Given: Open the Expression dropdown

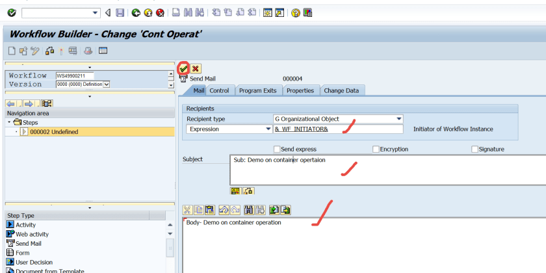Looking at the screenshot, I should pyautogui.click(x=268, y=129).
